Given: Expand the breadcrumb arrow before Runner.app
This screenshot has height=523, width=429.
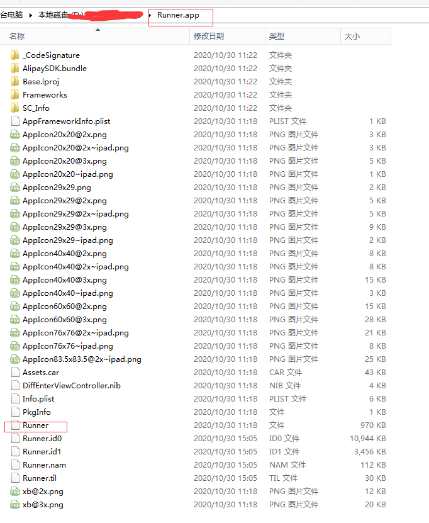Looking at the screenshot, I should point(150,15).
